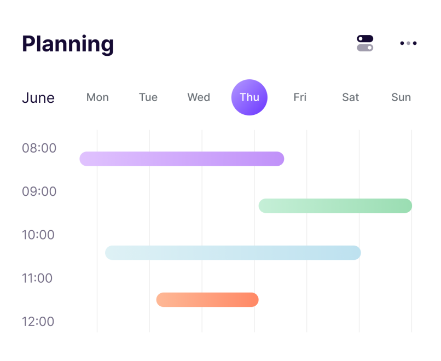The image size is (441, 361).
Task: Open the purple event bar at 08:00
Action: coord(182,159)
